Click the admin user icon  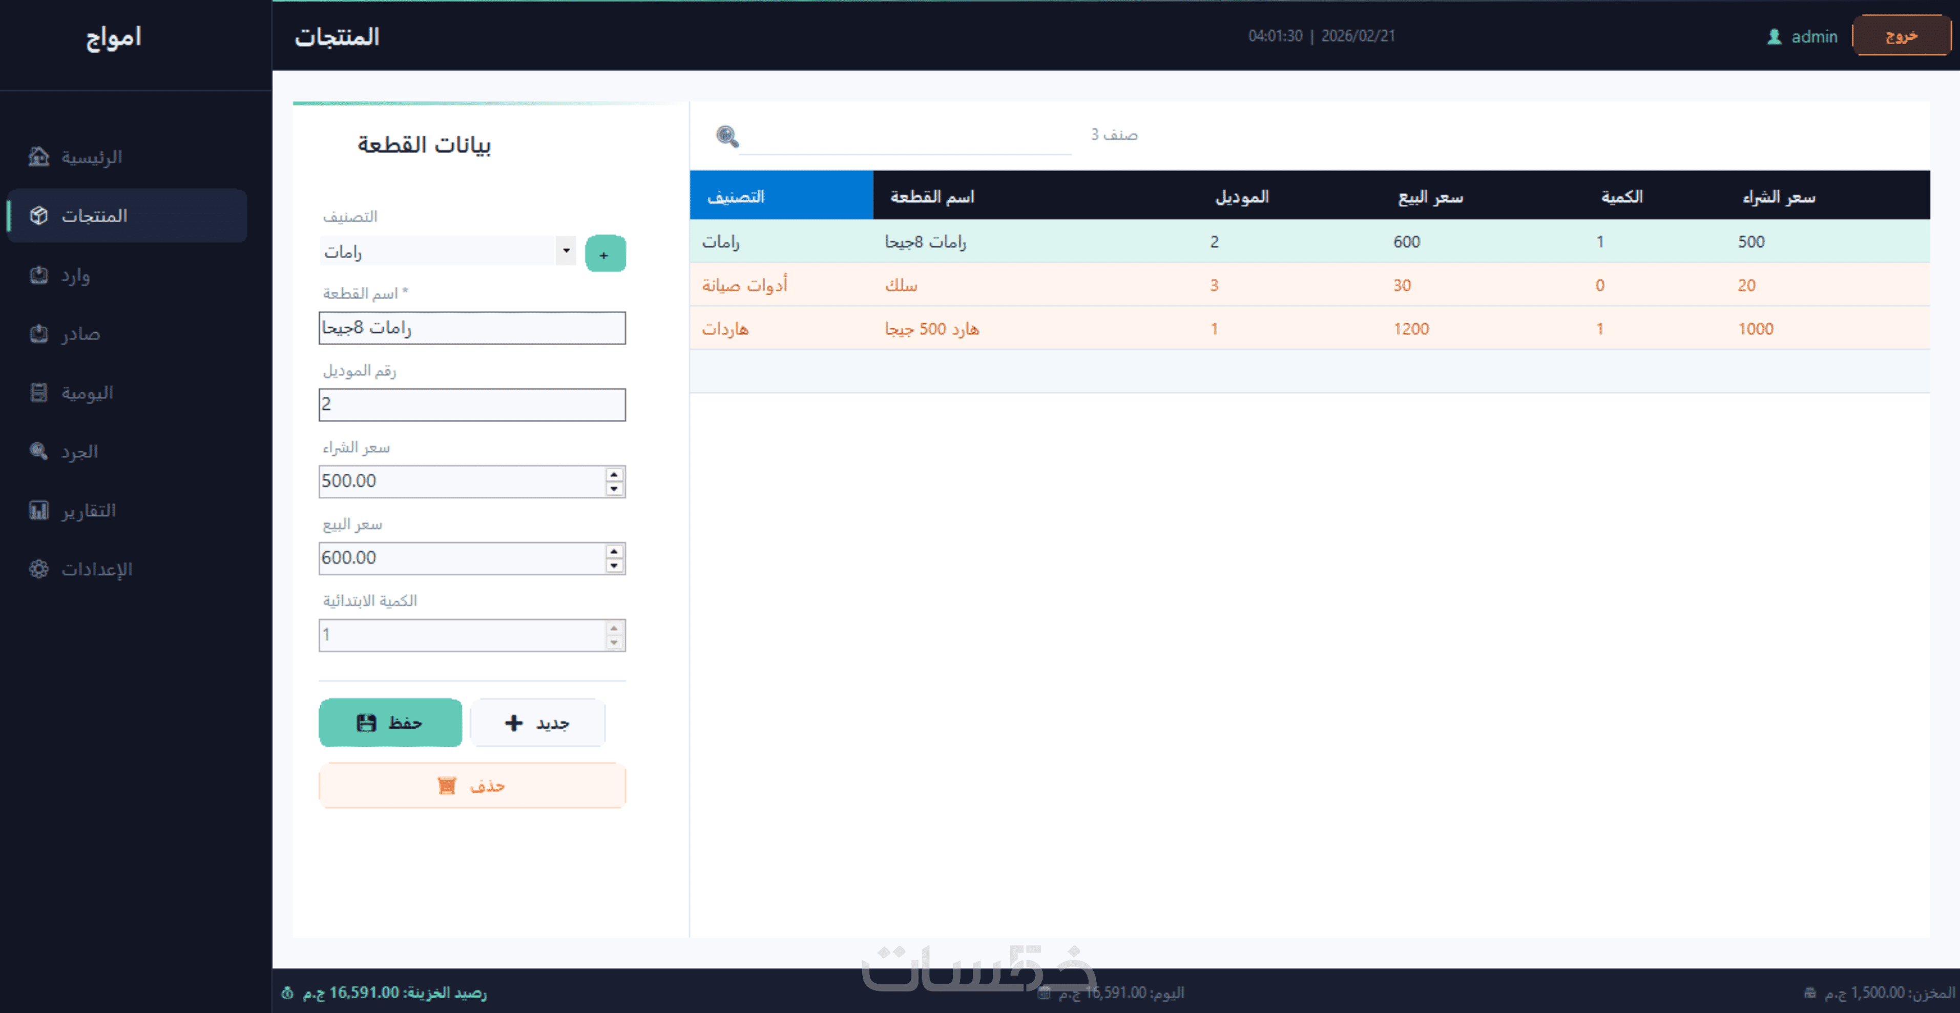[x=1774, y=36]
